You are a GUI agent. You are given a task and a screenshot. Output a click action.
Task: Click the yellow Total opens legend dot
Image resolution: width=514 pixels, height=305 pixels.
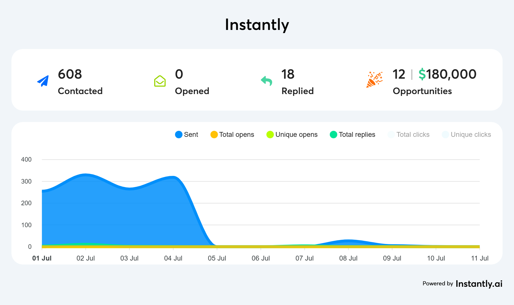(x=214, y=135)
